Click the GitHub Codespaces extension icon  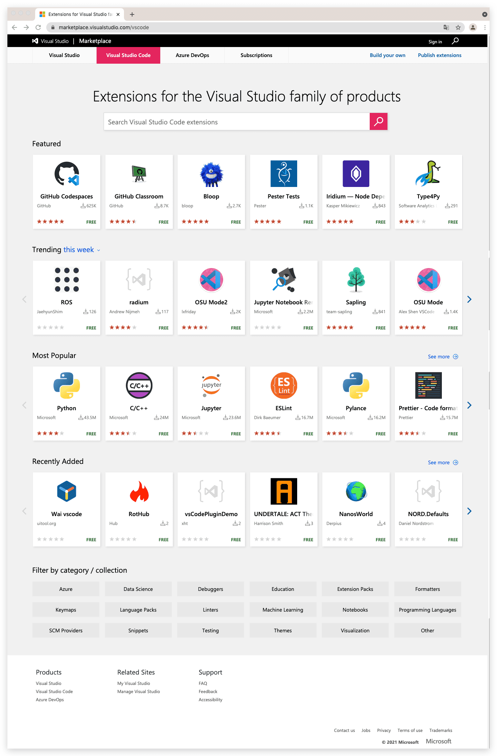(67, 174)
